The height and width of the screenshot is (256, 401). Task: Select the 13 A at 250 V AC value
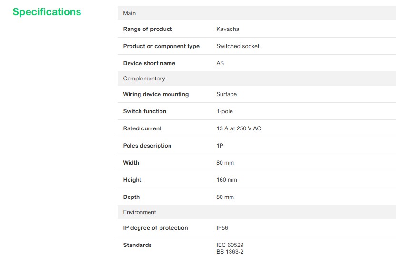239,128
